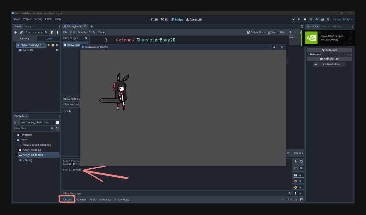Open Scene dock tab options menu

pos(59,26)
